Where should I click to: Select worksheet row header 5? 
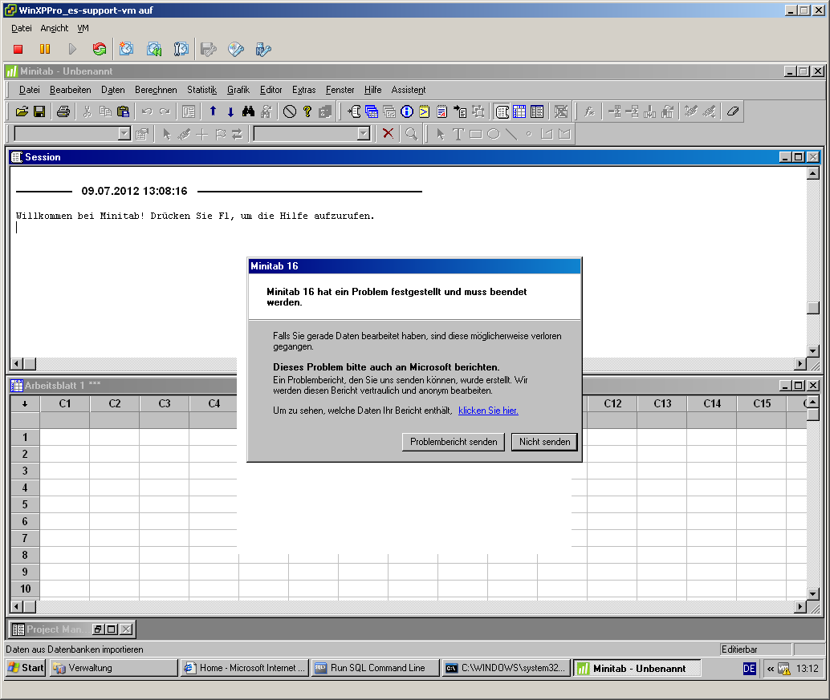[x=25, y=504]
